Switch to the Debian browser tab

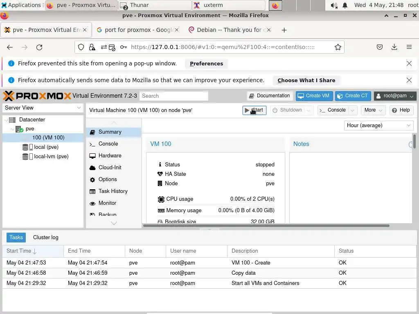click(x=230, y=30)
